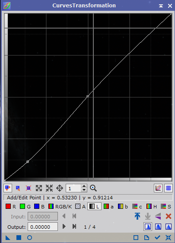Select the A alpha channel
The width and height of the screenshot is (175, 243).
80,207
